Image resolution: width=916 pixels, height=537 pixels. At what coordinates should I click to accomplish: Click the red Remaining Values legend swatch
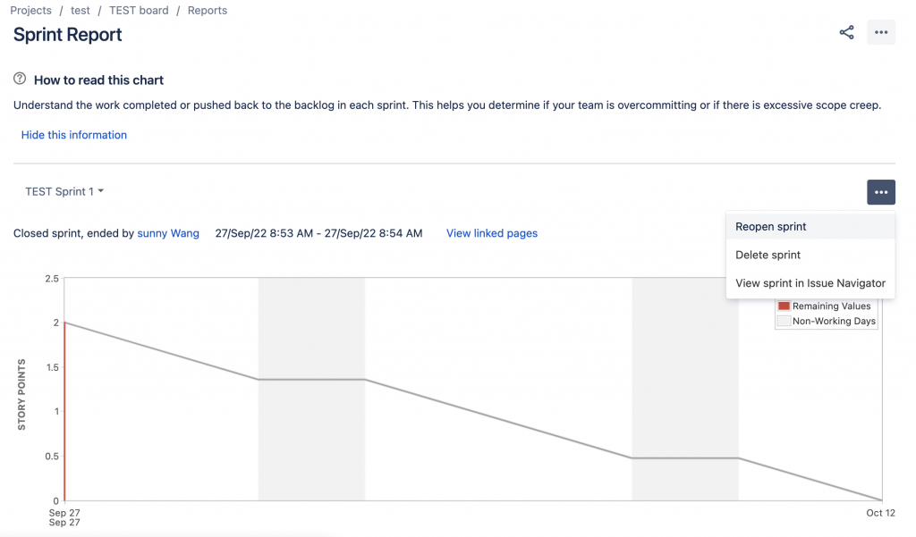pyautogui.click(x=784, y=306)
